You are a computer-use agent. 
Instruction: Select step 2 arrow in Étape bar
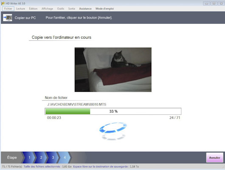[x=41, y=157]
